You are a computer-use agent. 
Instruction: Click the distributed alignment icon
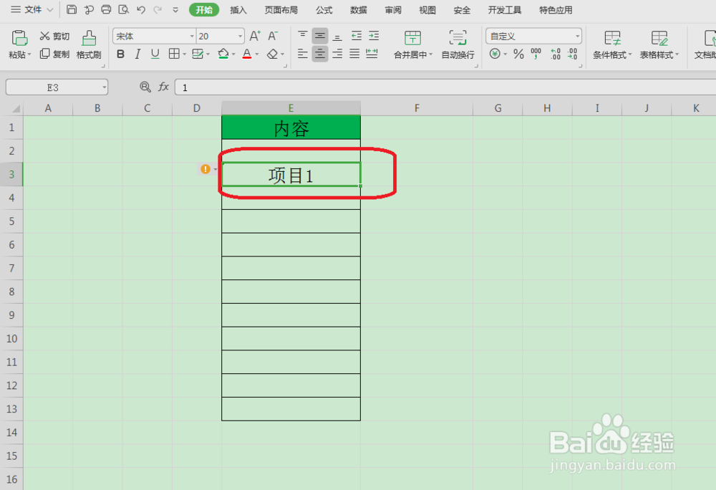click(372, 54)
